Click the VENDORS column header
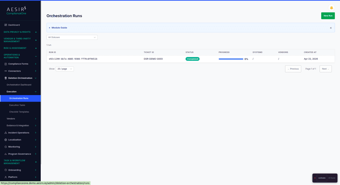 coord(283,52)
